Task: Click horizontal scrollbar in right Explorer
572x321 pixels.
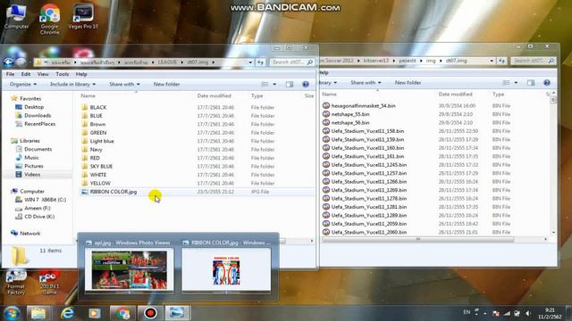Action: point(418,239)
